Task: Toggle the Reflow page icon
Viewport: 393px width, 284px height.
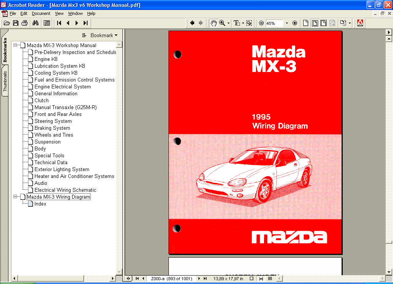Action: pos(332,23)
